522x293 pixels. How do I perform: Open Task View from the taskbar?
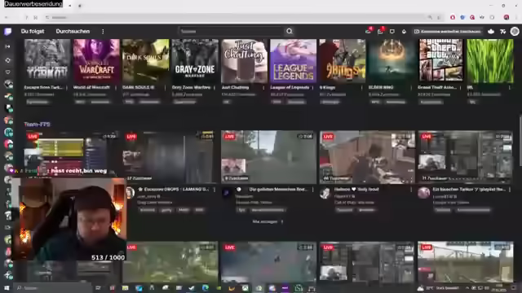pyautogui.click(x=98, y=288)
